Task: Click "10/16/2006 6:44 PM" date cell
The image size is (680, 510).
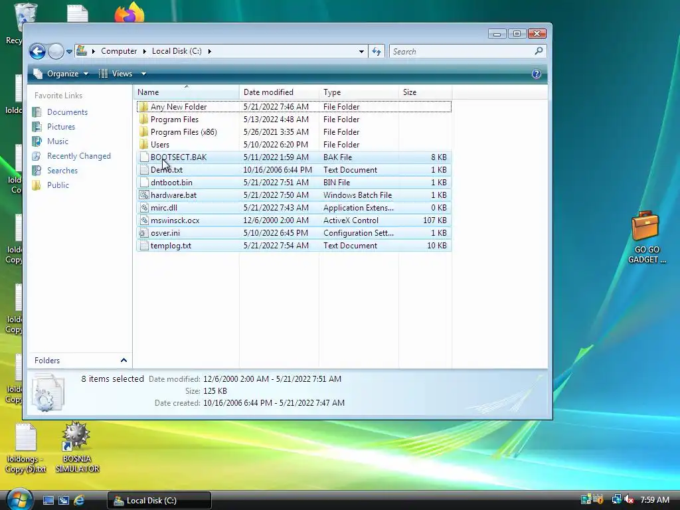Action: [278, 169]
